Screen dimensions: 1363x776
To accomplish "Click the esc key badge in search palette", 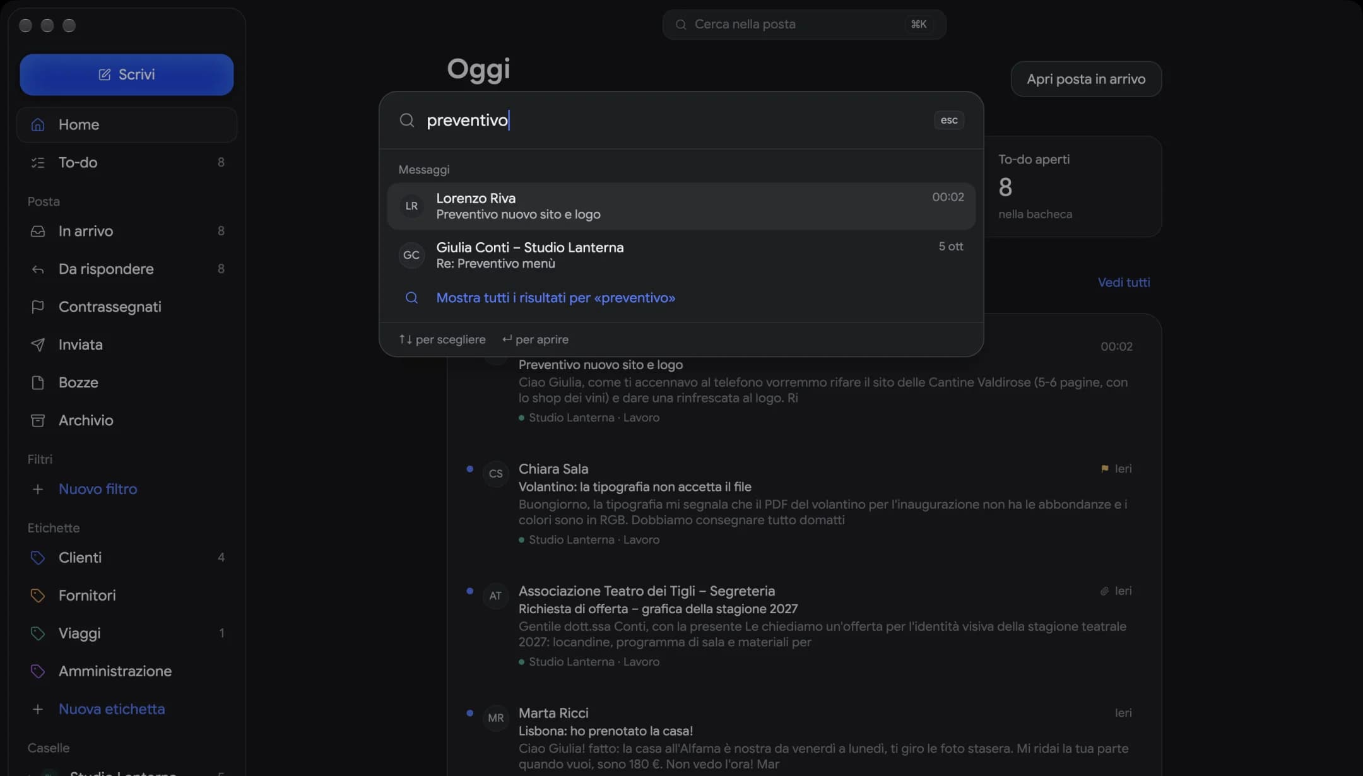I will coord(949,120).
